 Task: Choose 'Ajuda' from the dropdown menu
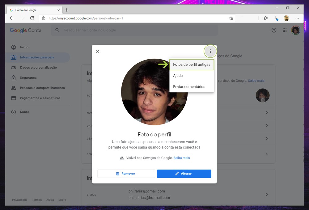pyautogui.click(x=178, y=76)
